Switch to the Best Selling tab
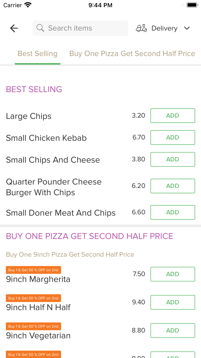This screenshot has height=358, width=201. tap(37, 54)
